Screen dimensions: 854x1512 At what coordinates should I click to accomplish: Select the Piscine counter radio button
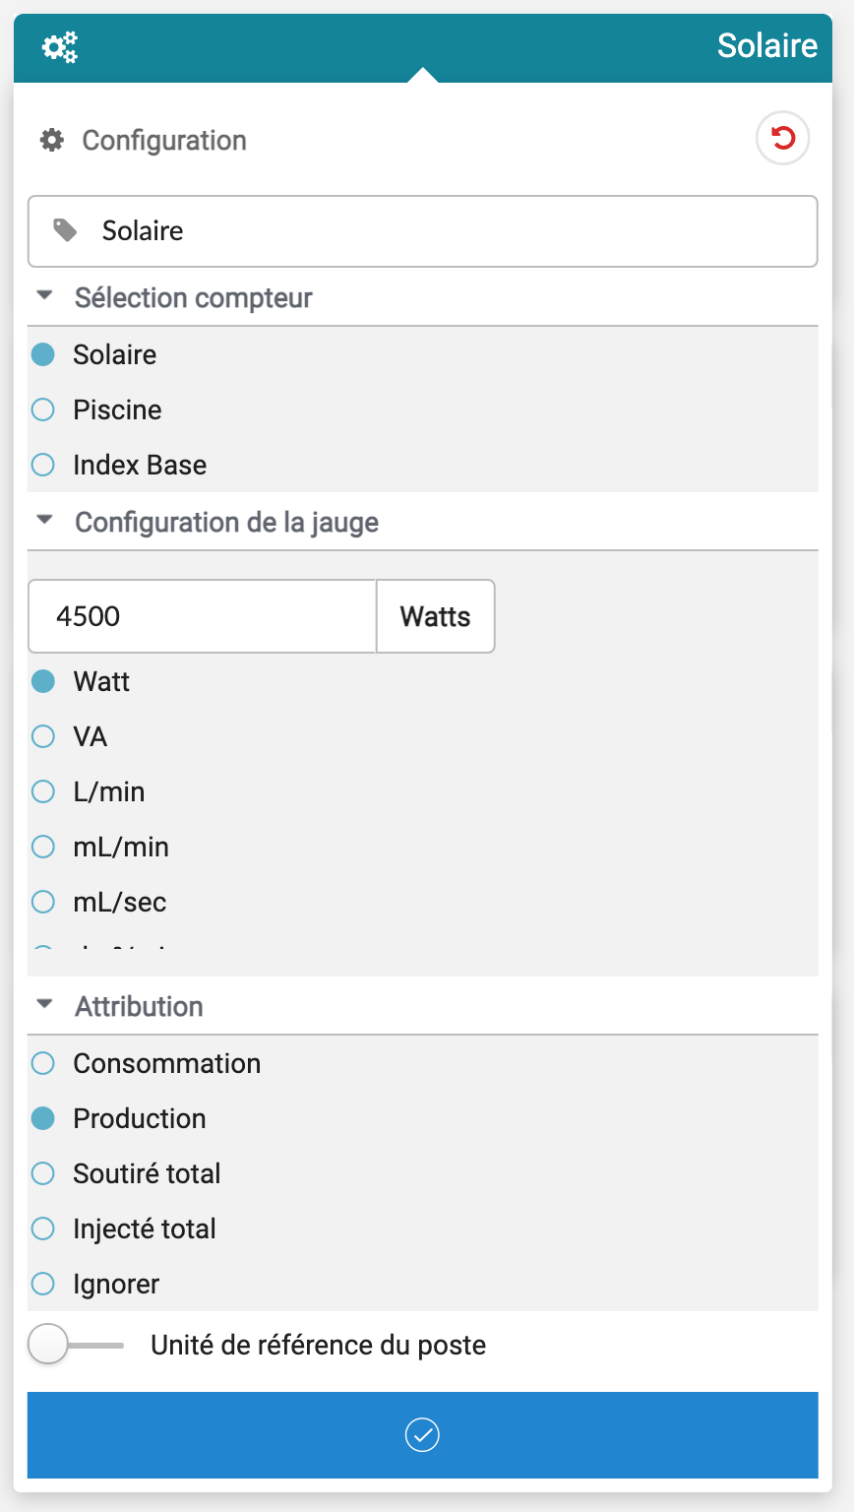tap(43, 409)
